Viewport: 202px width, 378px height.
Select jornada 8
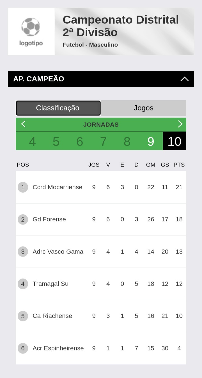127,141
